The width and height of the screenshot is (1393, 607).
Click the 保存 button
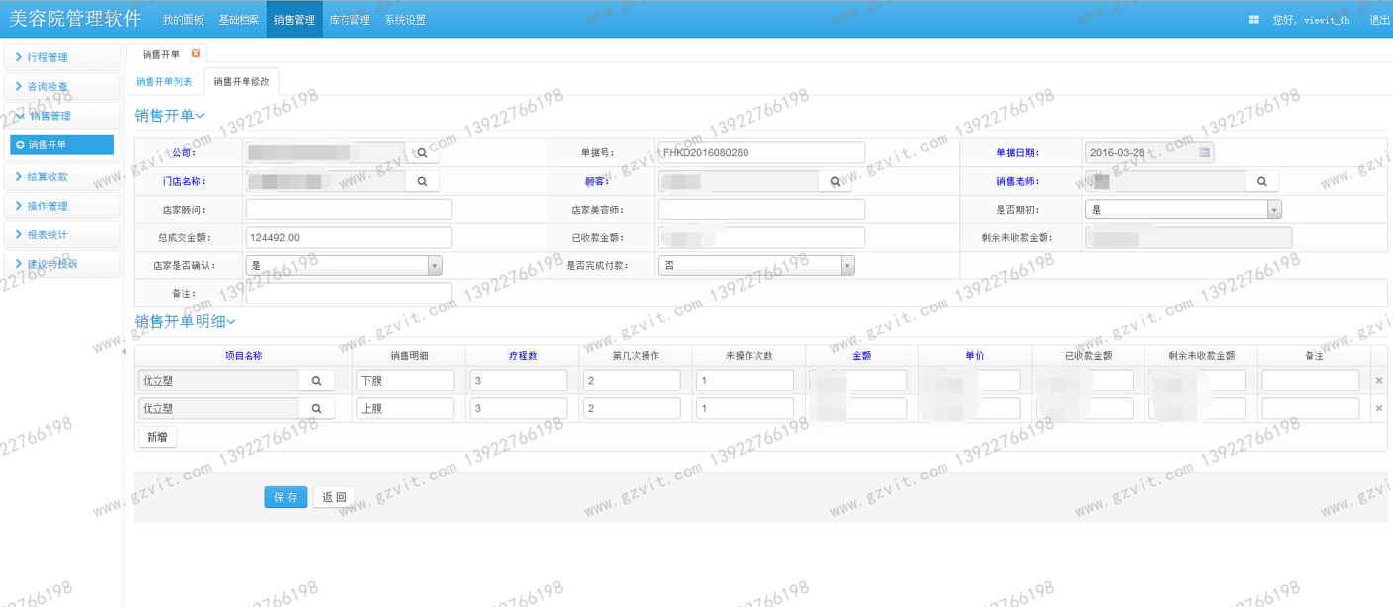click(x=286, y=497)
